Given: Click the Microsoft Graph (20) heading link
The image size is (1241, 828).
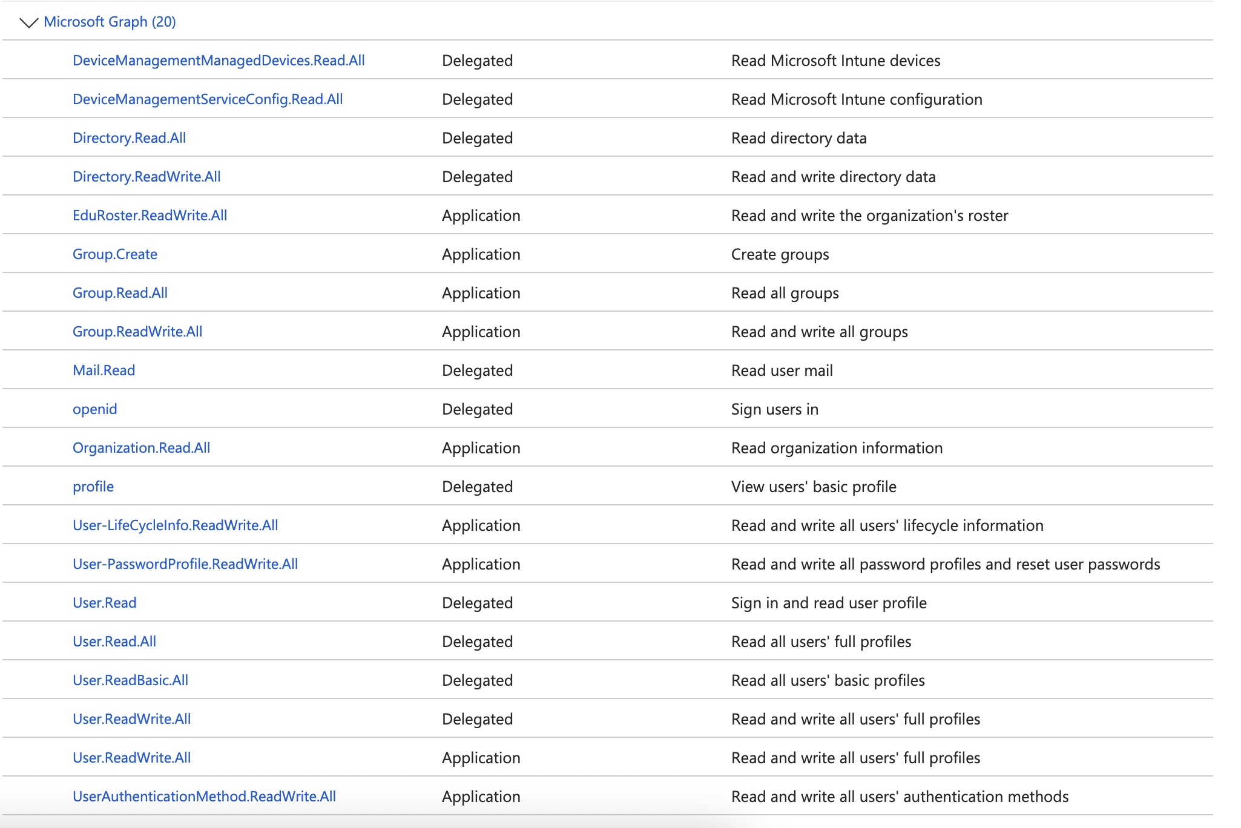Looking at the screenshot, I should pos(110,22).
